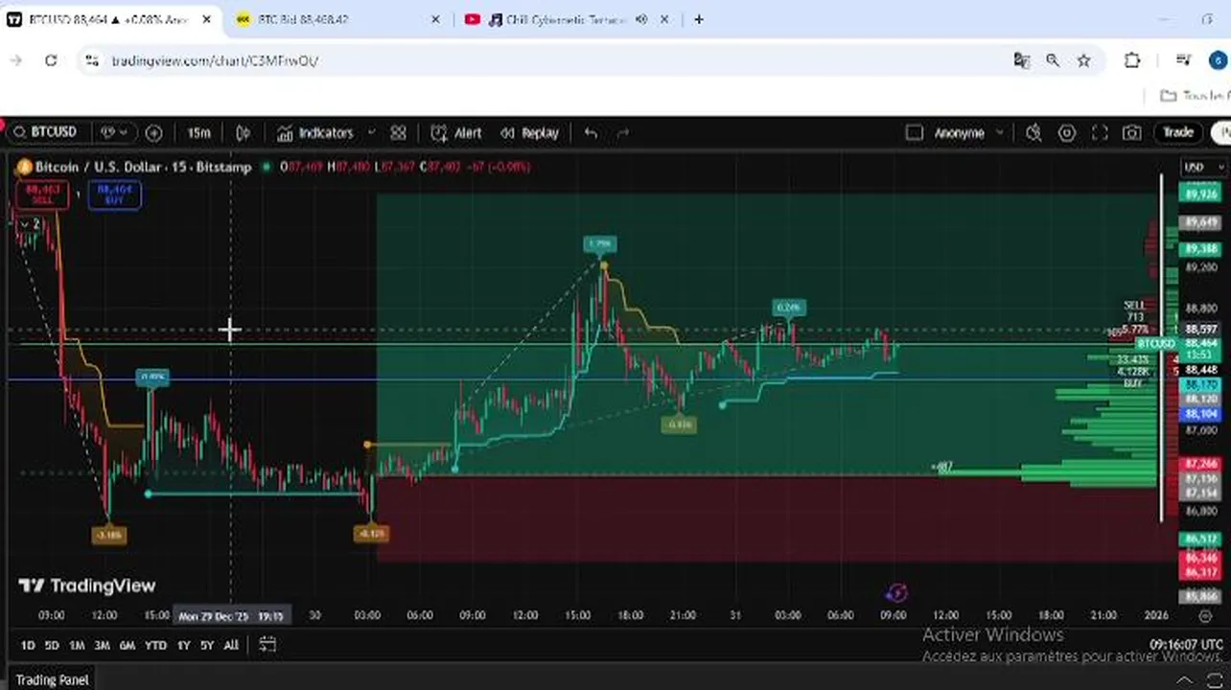Take a chart snapshot with camera icon
Image resolution: width=1231 pixels, height=690 pixels.
(x=1132, y=132)
